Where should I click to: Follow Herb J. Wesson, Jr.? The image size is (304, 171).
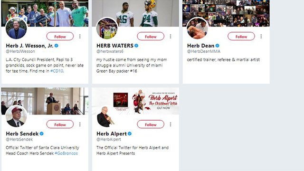[x=60, y=37]
